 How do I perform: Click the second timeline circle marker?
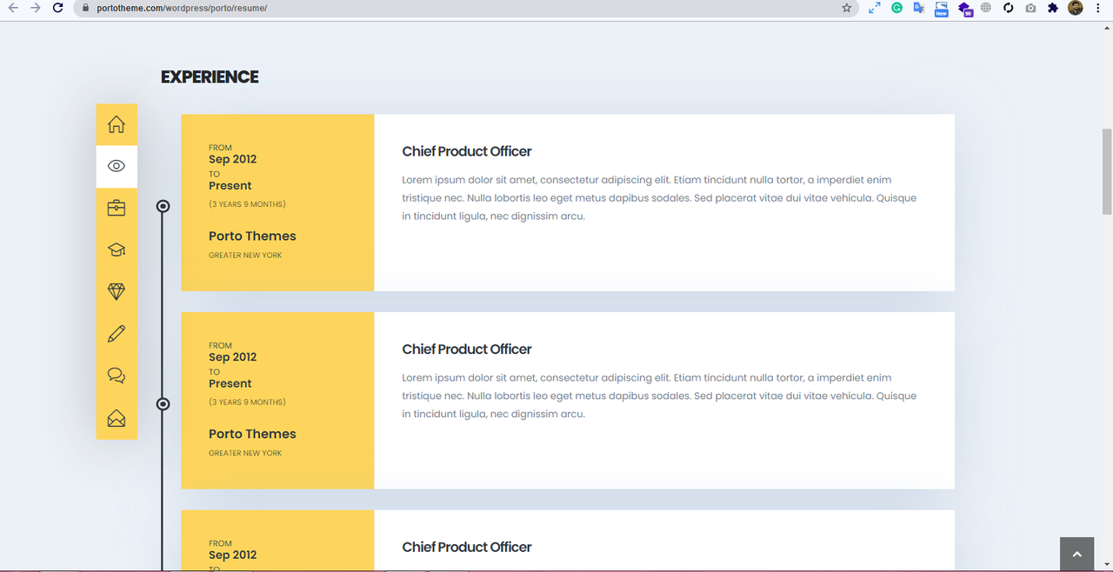(x=163, y=404)
